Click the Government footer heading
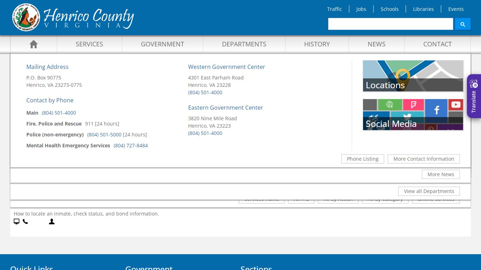This screenshot has height=270, width=481. tap(149, 268)
